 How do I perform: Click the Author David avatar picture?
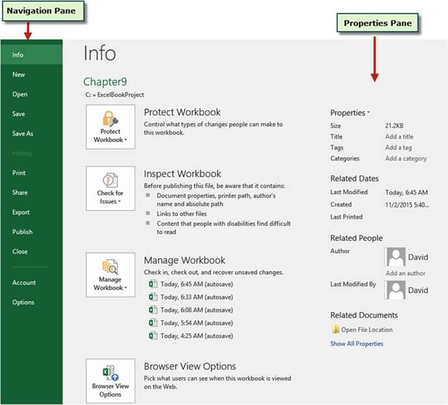tap(395, 257)
